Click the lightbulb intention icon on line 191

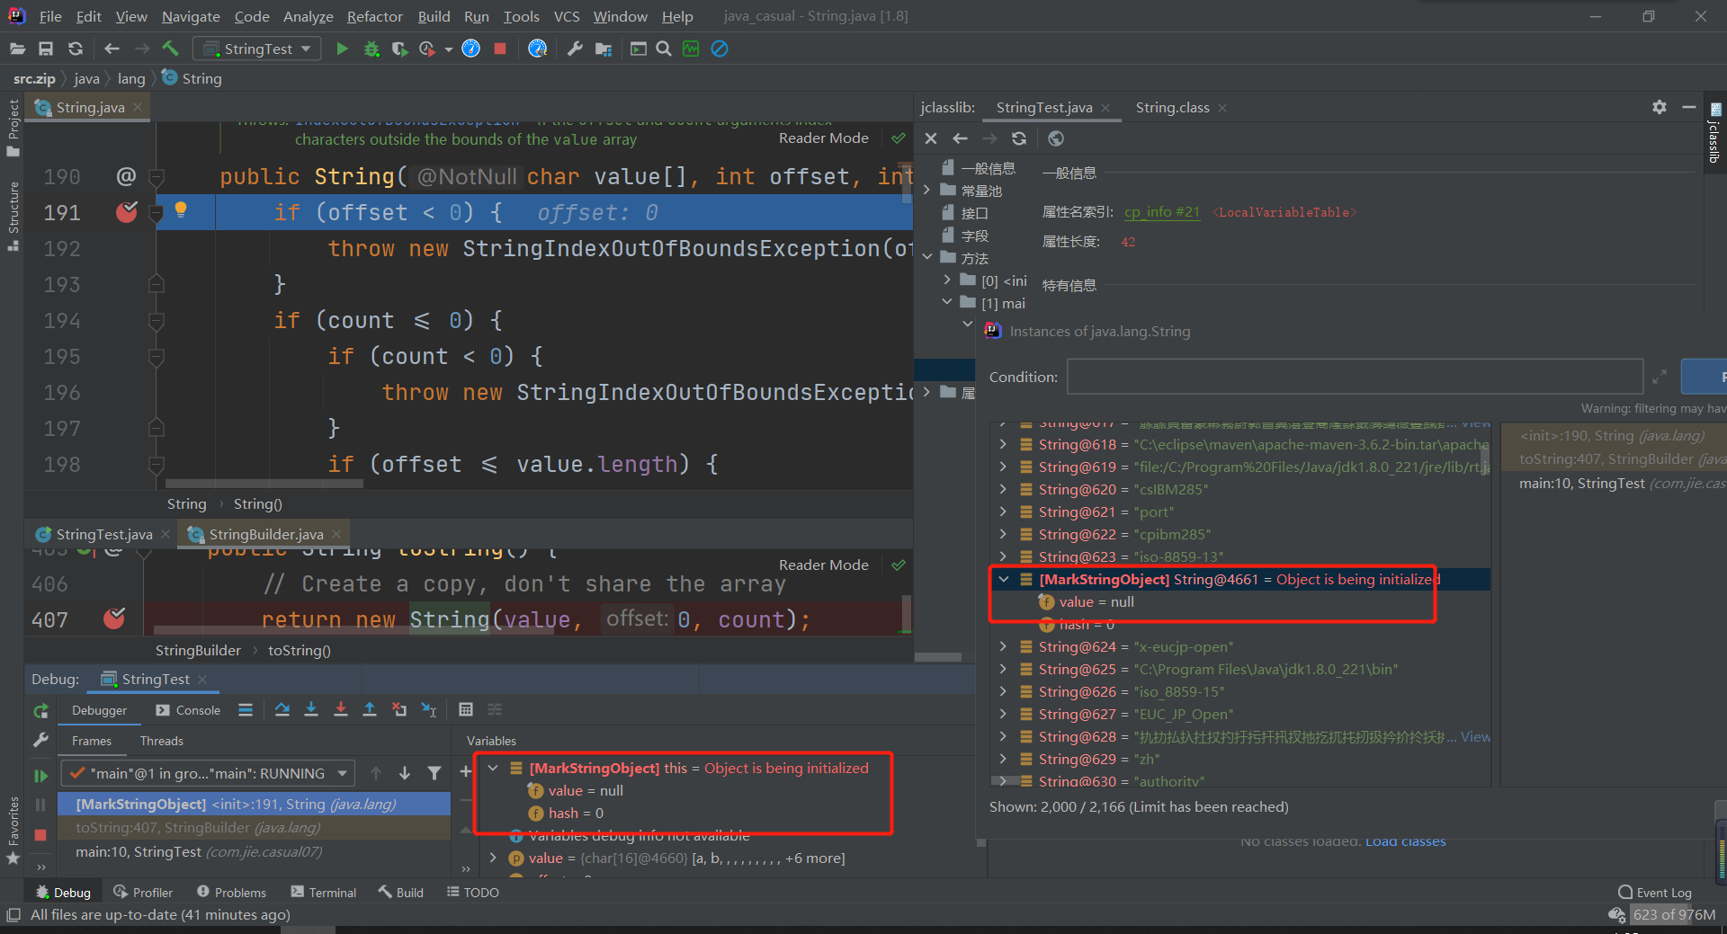181,209
